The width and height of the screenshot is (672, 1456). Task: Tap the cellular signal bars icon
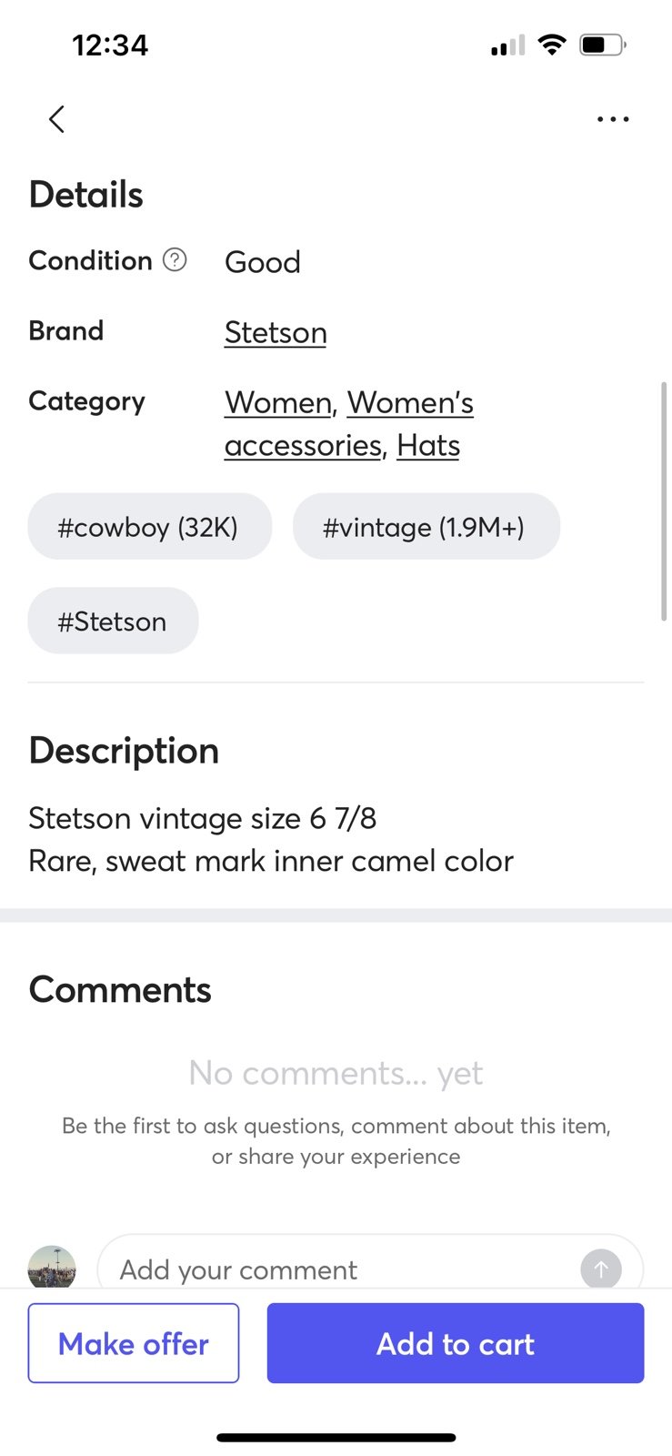pyautogui.click(x=507, y=45)
